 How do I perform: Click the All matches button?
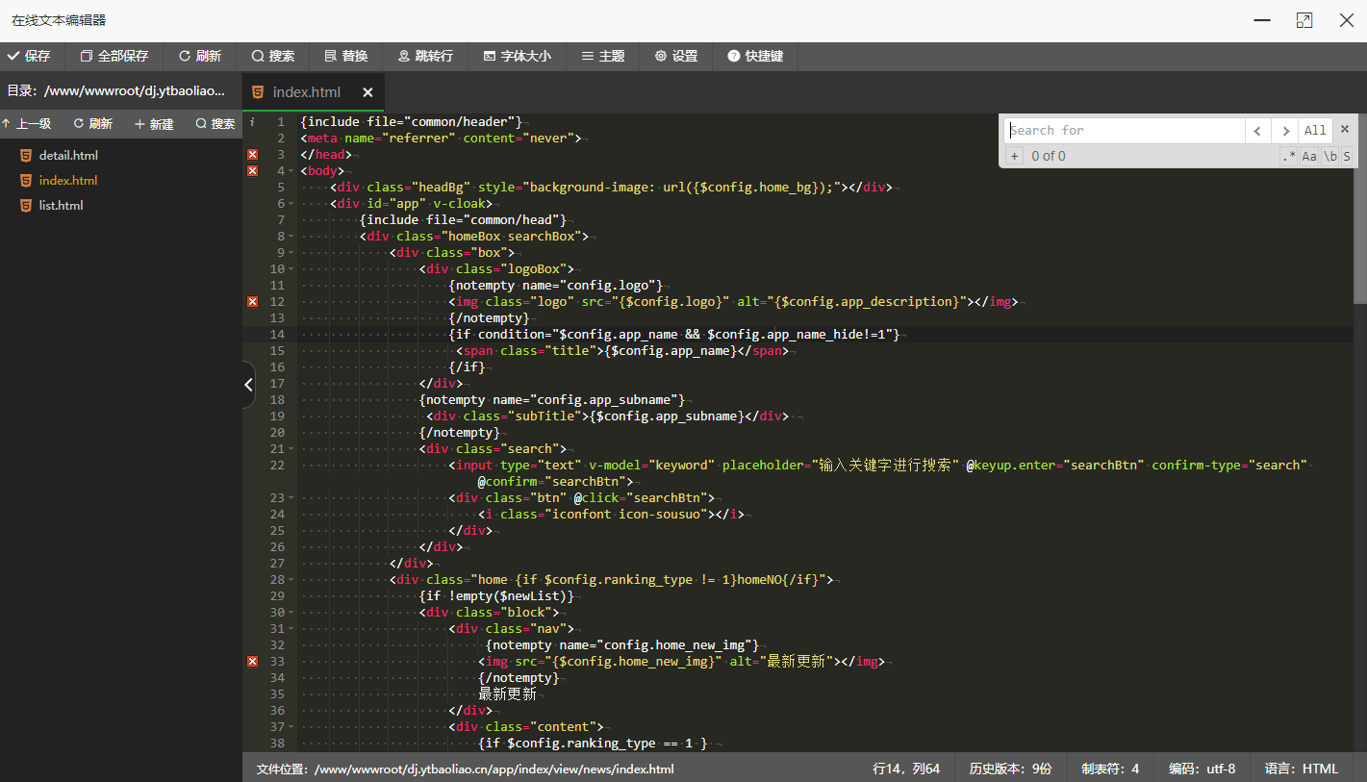click(1315, 131)
